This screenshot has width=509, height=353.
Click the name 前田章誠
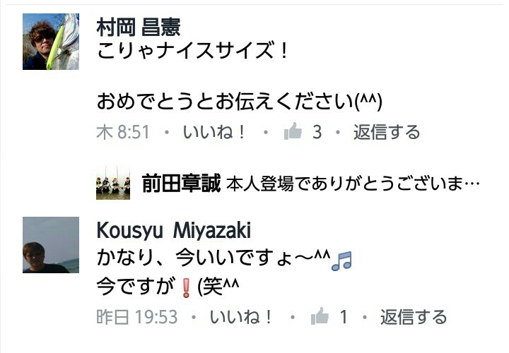[x=181, y=183]
